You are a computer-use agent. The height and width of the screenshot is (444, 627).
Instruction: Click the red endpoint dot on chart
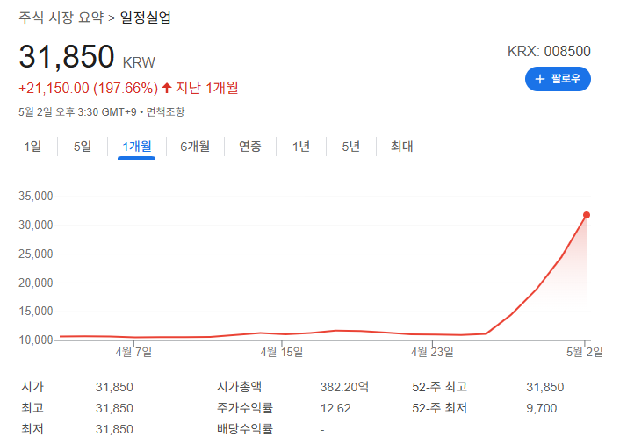[587, 215]
